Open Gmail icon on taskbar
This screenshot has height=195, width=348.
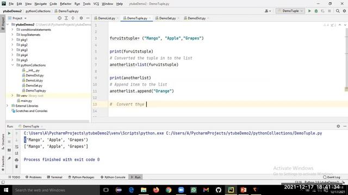pos(206,190)
